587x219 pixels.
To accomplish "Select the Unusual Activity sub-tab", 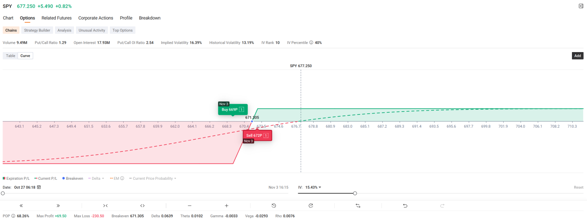I will [92, 30].
